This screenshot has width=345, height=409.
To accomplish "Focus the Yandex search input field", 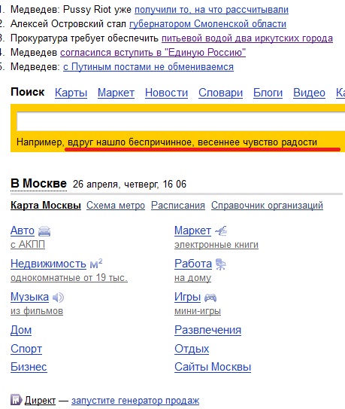I will coord(181,121).
